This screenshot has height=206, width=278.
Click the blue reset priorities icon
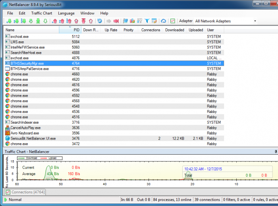99,21
